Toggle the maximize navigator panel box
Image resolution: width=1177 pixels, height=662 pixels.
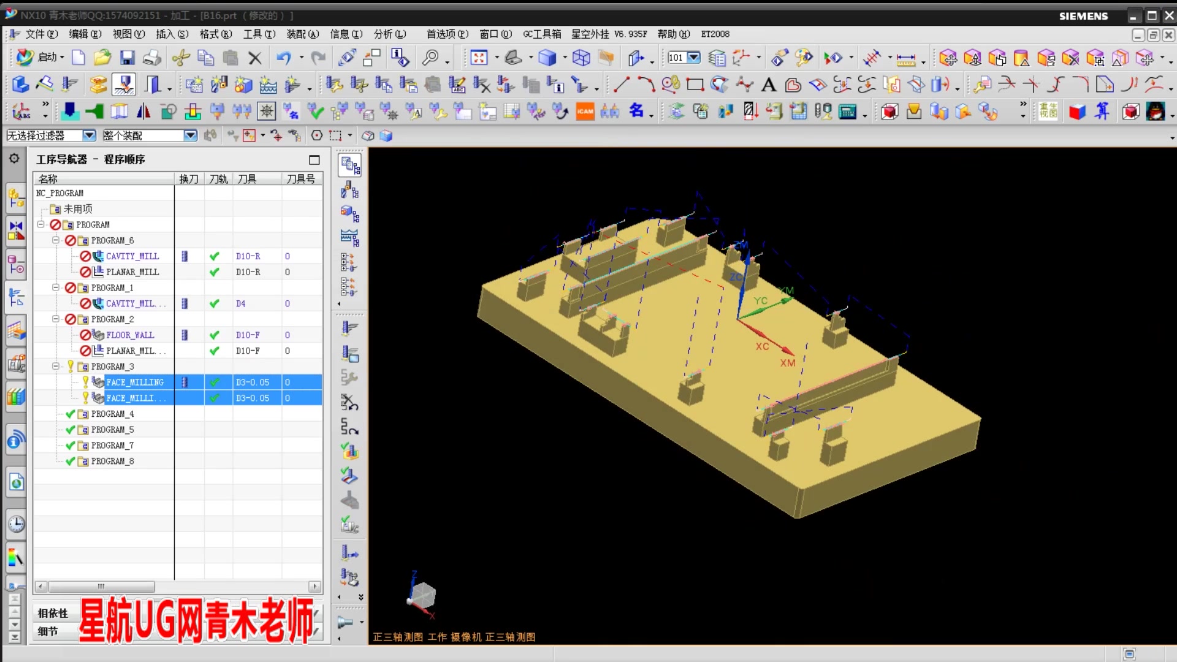tap(314, 160)
